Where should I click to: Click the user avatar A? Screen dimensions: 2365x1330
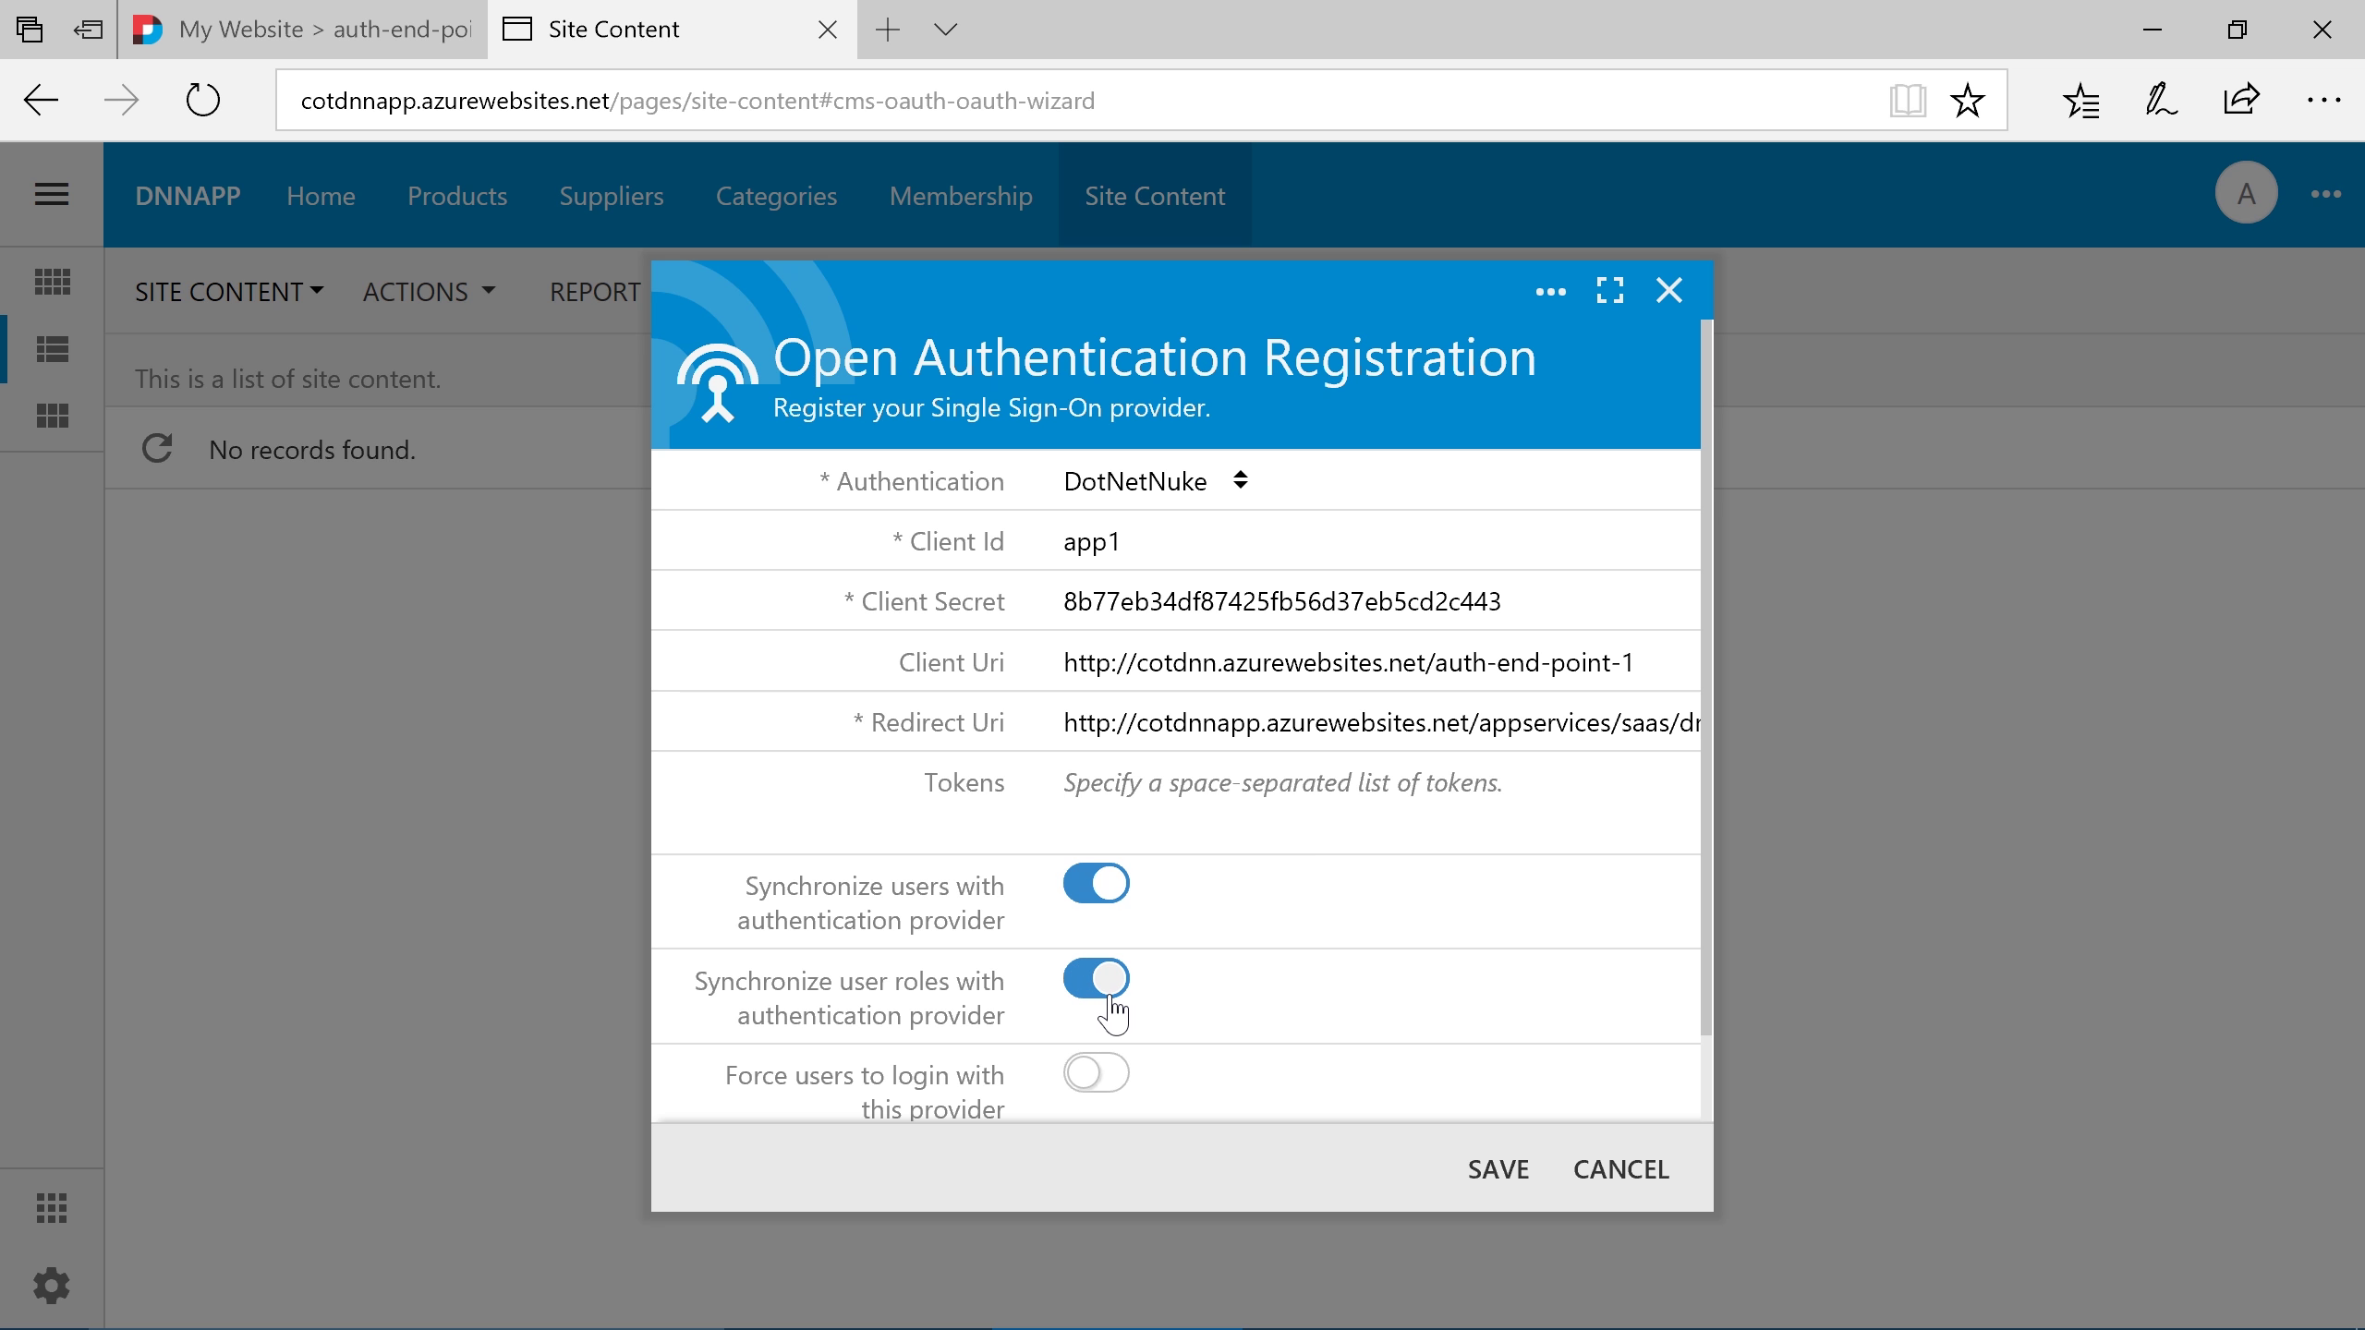pyautogui.click(x=2246, y=194)
